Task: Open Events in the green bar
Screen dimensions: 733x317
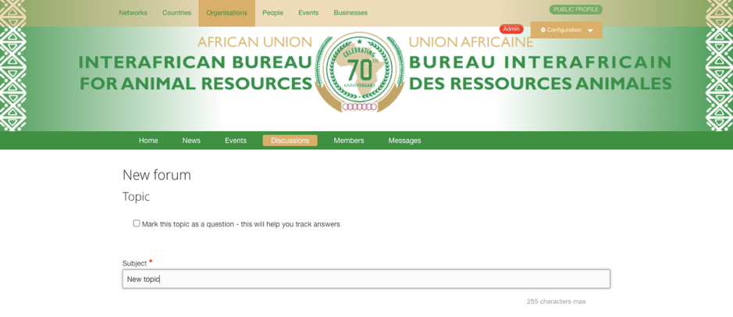Action: 236,141
